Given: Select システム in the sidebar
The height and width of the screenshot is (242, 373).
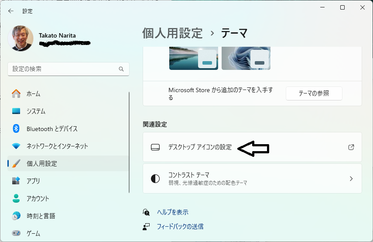Looking at the screenshot, I should click(36, 111).
